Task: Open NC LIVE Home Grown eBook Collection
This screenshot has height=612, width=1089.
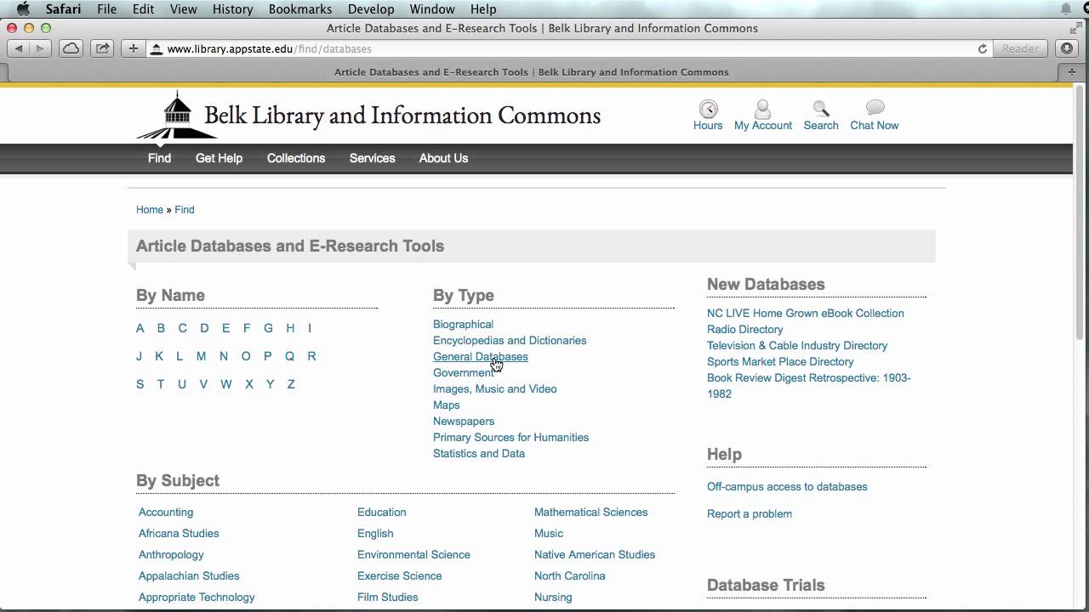Action: point(806,314)
